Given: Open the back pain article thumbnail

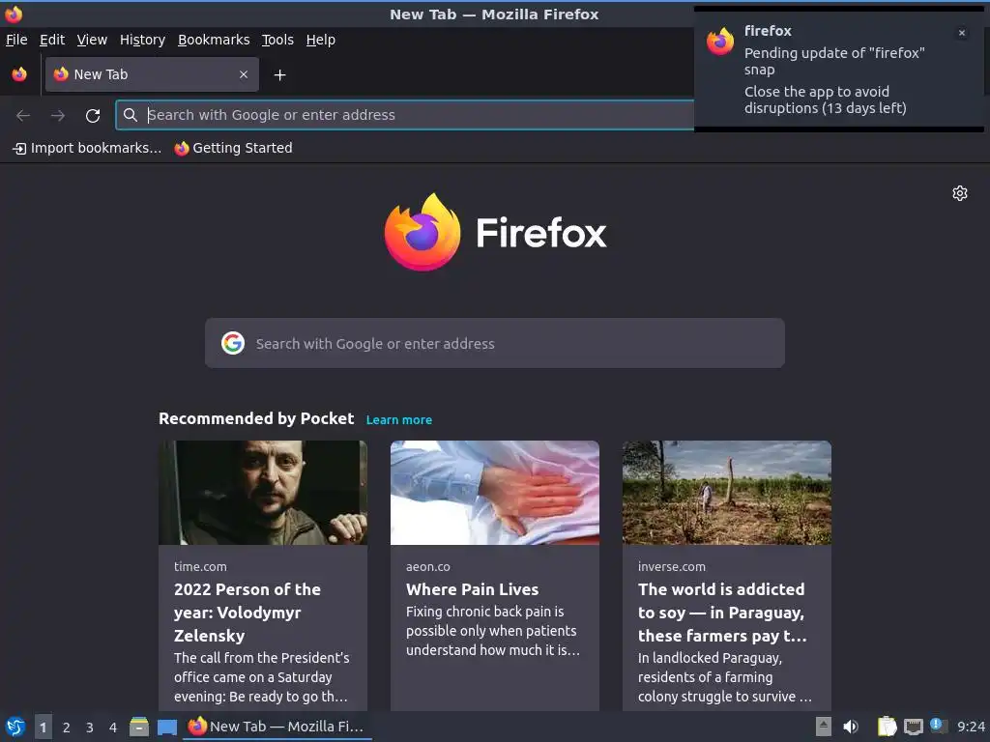Looking at the screenshot, I should [495, 492].
